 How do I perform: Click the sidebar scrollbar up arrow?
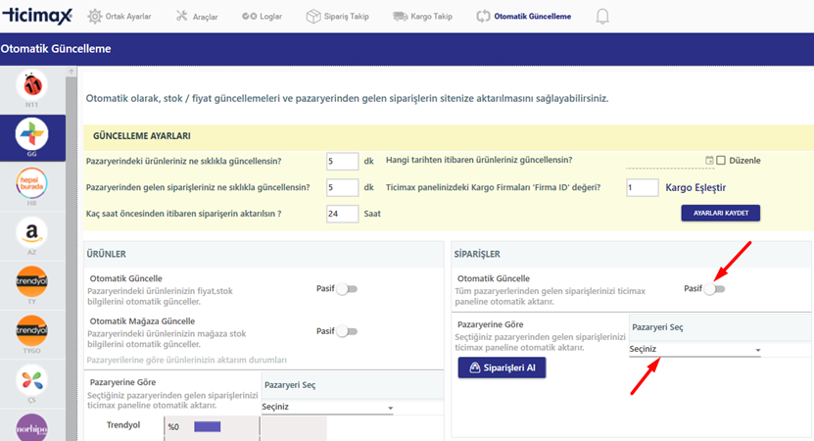[72, 72]
